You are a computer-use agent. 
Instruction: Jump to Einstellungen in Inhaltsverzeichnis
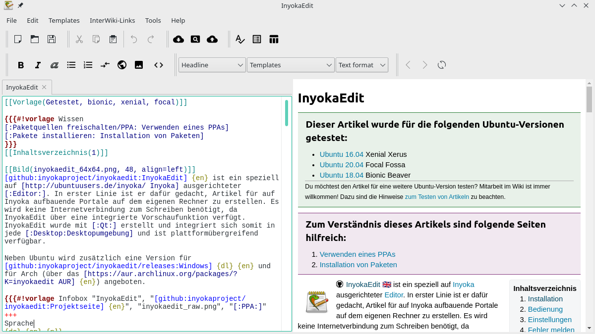coord(550,320)
